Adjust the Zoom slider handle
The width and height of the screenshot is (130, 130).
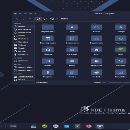tap(108, 83)
